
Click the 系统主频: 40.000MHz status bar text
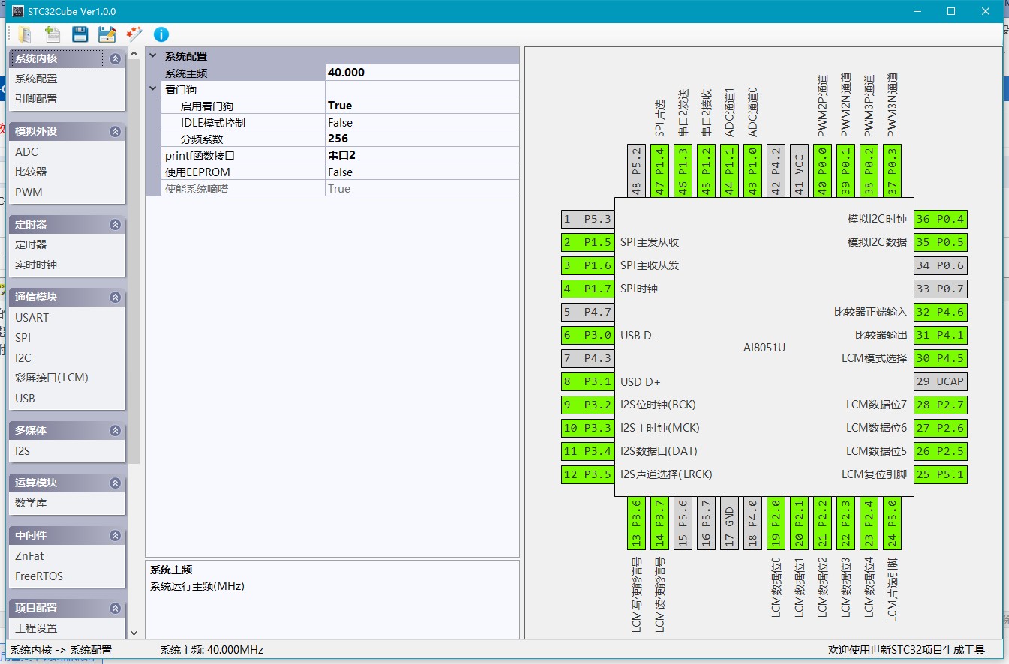click(x=212, y=650)
